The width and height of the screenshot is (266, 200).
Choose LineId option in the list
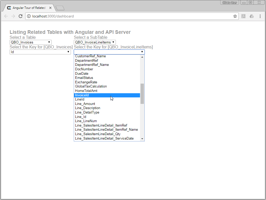pyautogui.click(x=80, y=99)
